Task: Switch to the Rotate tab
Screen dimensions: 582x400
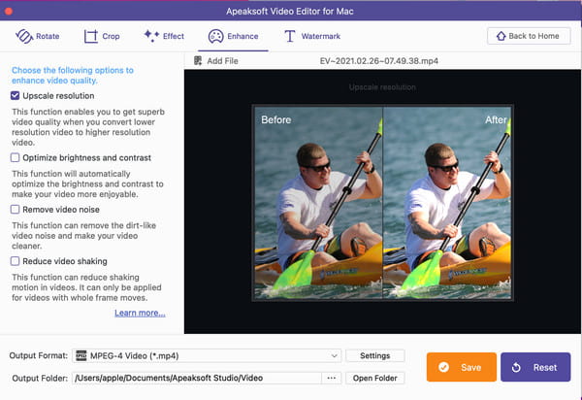Action: point(38,36)
